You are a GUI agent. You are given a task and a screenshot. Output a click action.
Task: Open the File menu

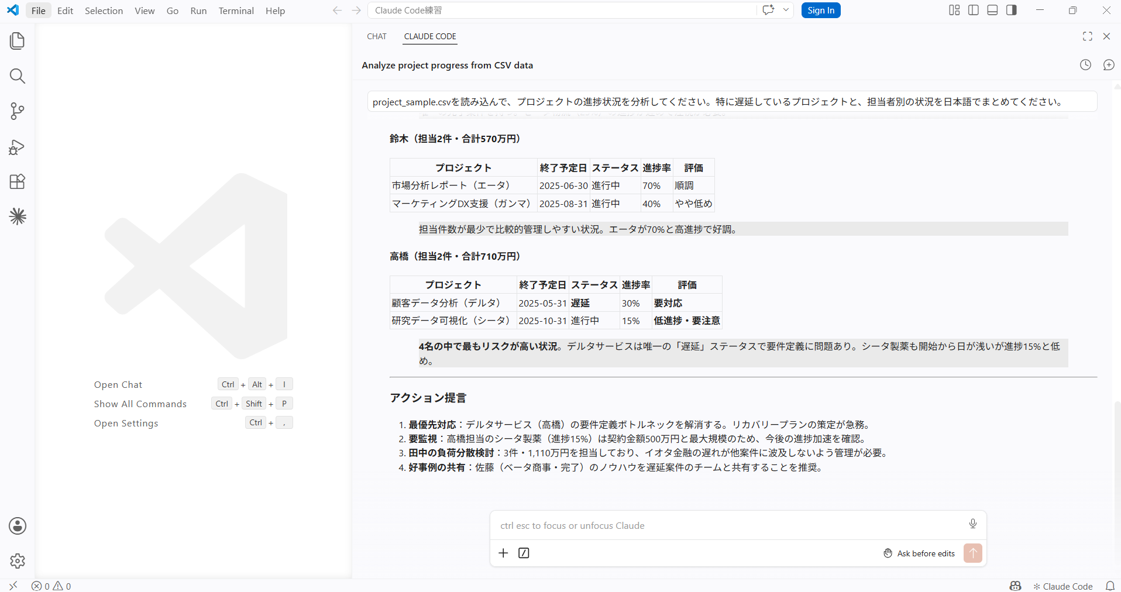point(39,11)
